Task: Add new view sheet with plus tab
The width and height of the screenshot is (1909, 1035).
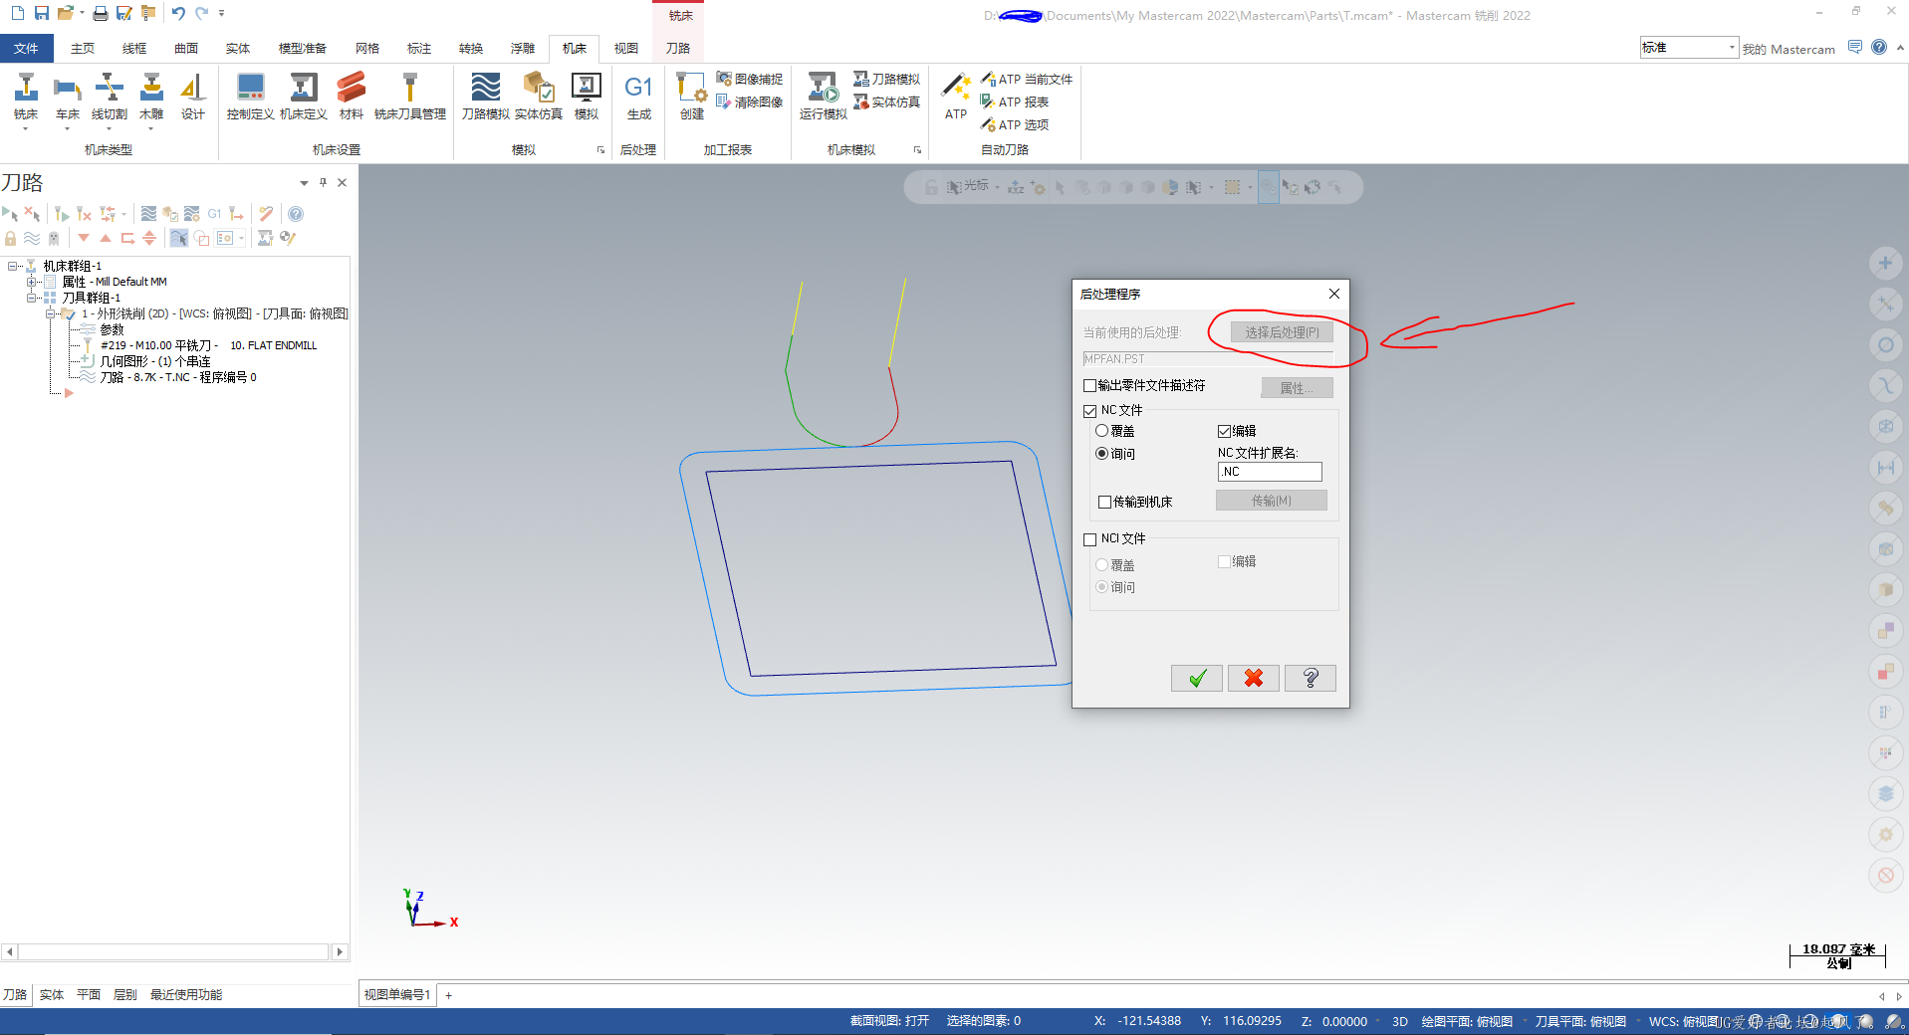Action: (448, 995)
